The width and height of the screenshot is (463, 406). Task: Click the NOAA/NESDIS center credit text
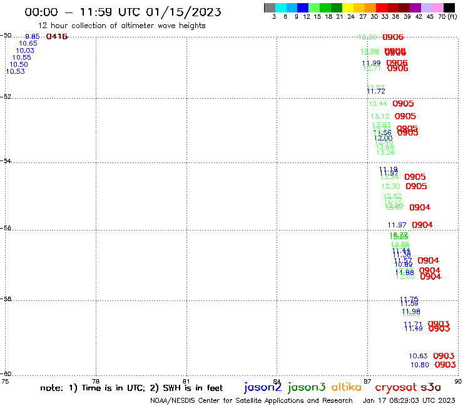(x=252, y=400)
